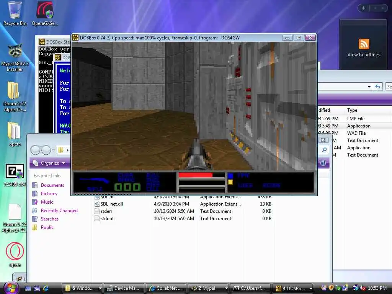Click the sidebar add gadget plus button
Screen dimensions: 392x294
click(363, 8)
